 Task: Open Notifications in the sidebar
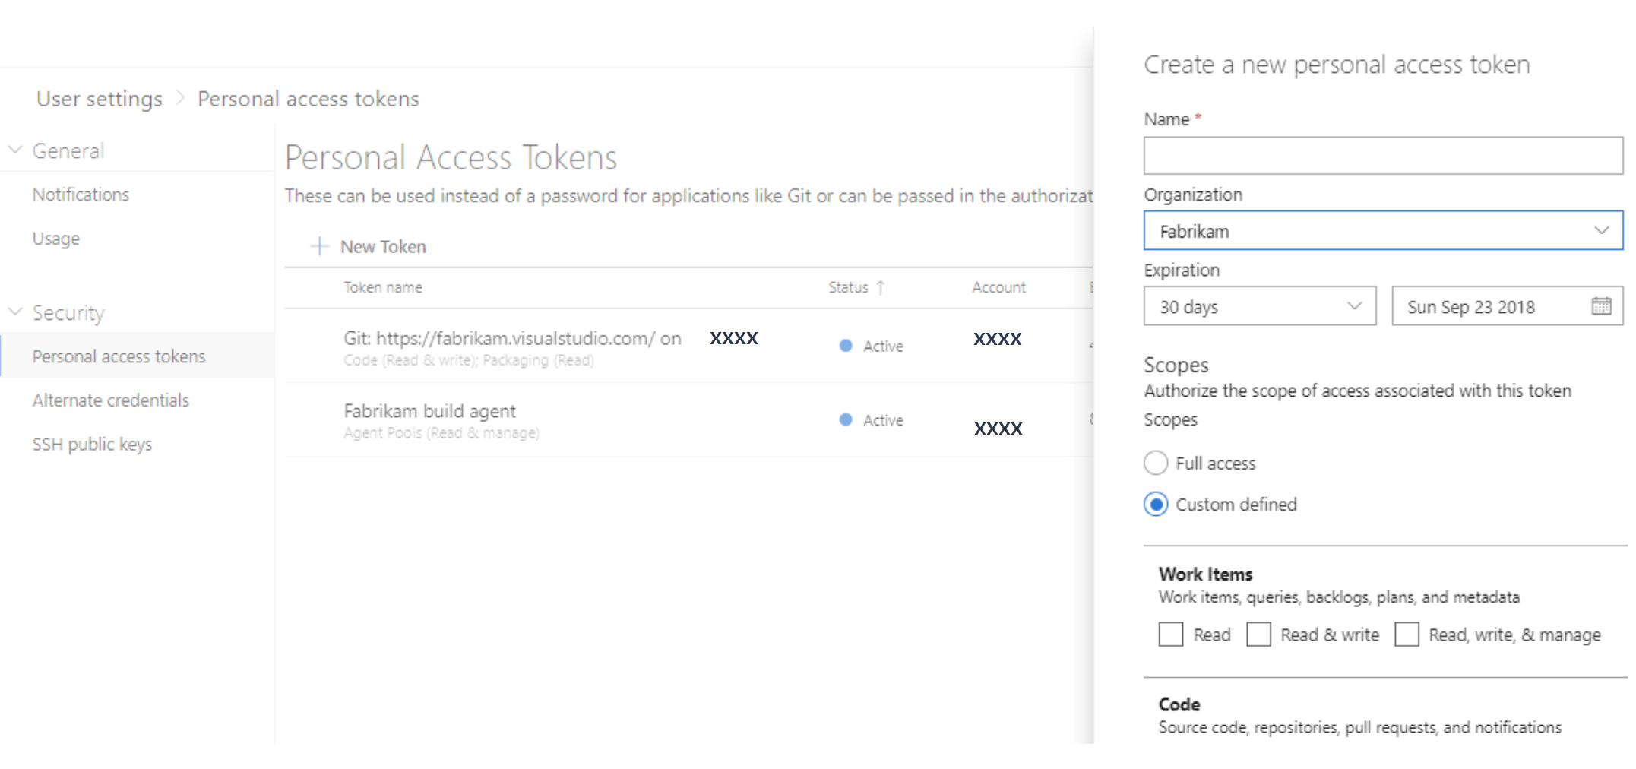click(x=81, y=195)
